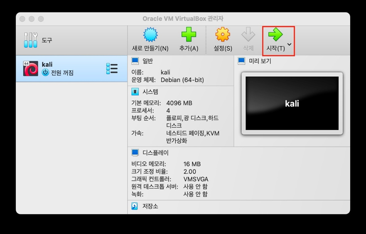This screenshot has height=234, width=366.
Task: Click the 그래픽 컨트롤러 label
Action: click(x=151, y=179)
